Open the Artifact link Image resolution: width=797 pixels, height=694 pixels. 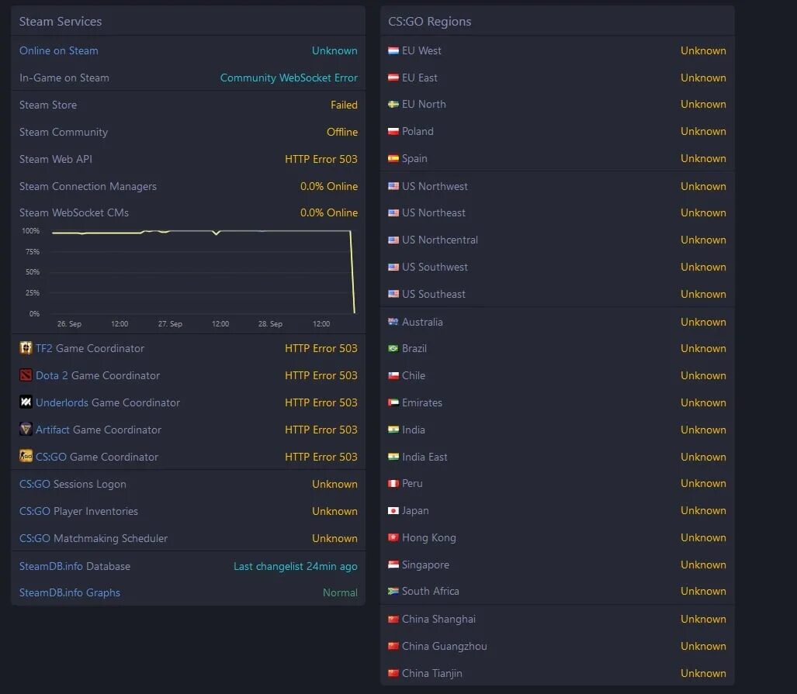coord(52,430)
